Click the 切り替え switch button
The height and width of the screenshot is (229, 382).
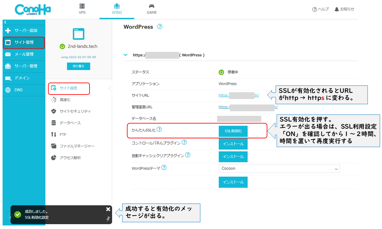(x=79, y=66)
